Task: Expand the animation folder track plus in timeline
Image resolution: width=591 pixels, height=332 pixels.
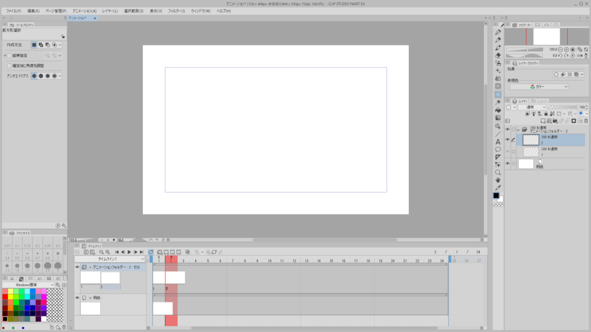Action: pyautogui.click(x=90, y=267)
